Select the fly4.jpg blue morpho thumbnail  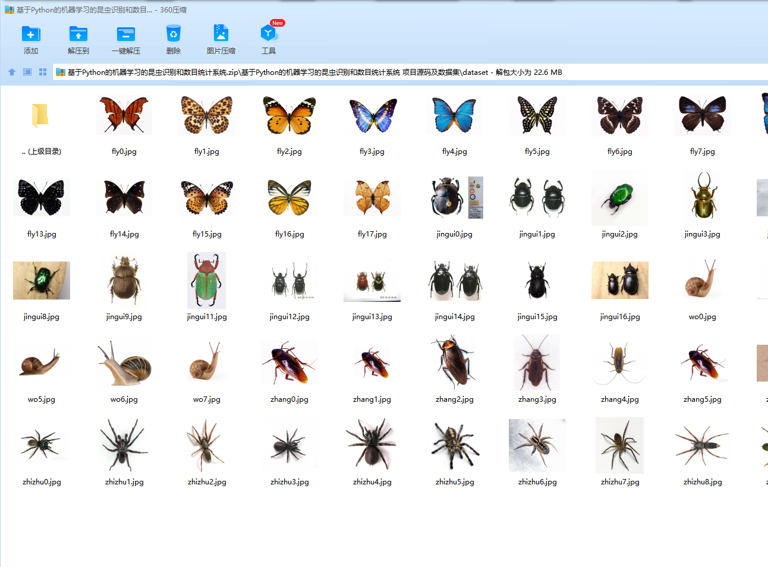455,115
